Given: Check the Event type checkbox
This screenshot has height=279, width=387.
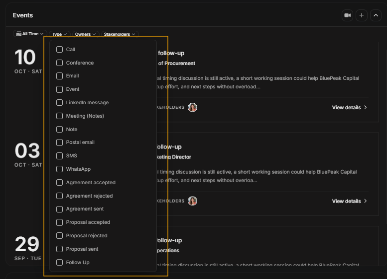Looking at the screenshot, I should (x=59, y=89).
